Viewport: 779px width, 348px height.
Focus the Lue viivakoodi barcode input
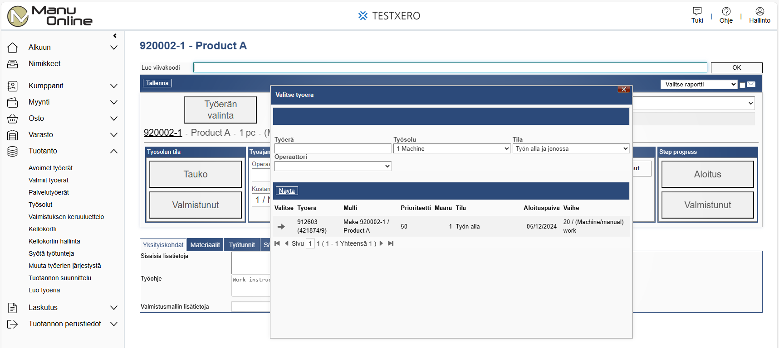click(450, 67)
